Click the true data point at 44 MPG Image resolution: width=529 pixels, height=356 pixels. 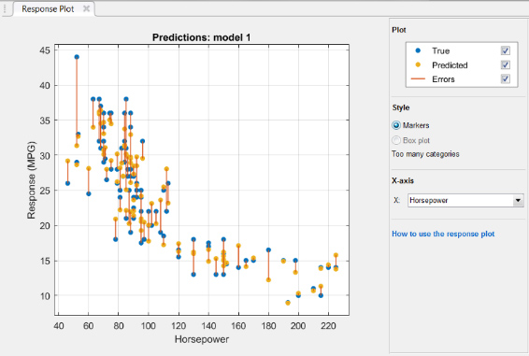click(77, 57)
